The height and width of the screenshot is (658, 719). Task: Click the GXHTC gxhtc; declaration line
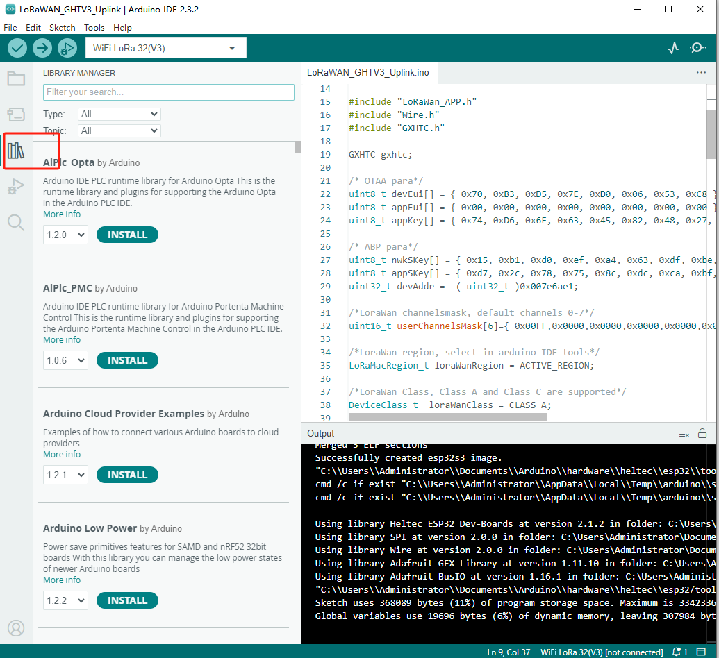point(381,154)
